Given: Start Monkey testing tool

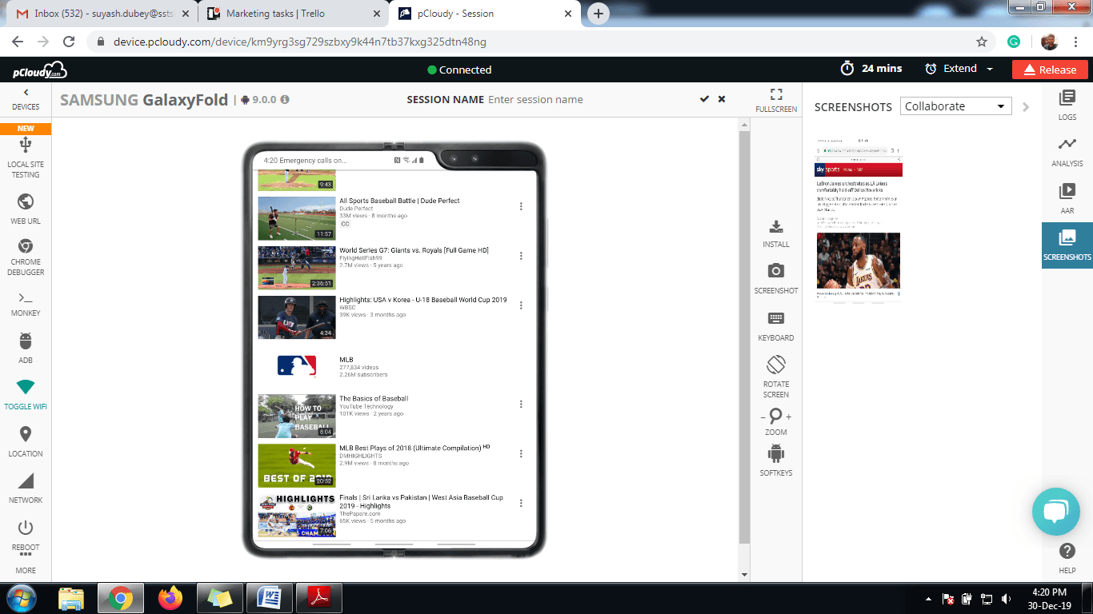Looking at the screenshot, I should tap(26, 304).
